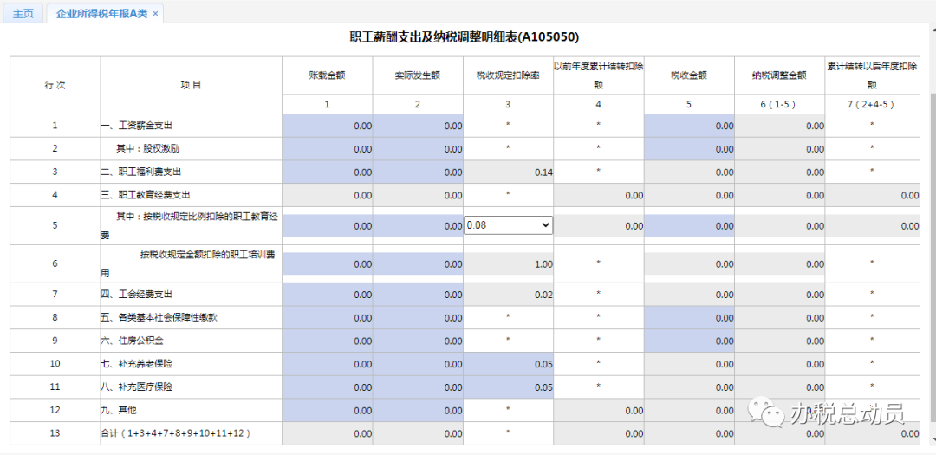Click the 以前年度累计结转扣除额 column header
This screenshot has width=936, height=455.
599,75
